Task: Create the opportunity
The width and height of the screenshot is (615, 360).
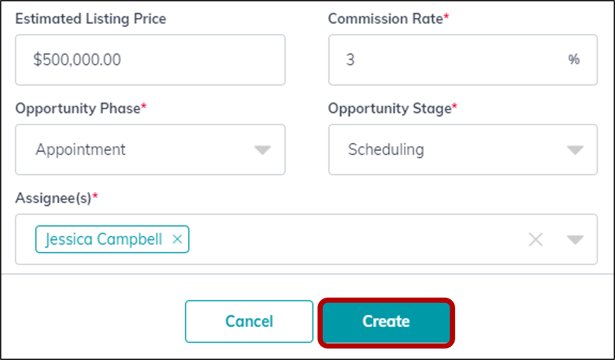Action: point(386,322)
